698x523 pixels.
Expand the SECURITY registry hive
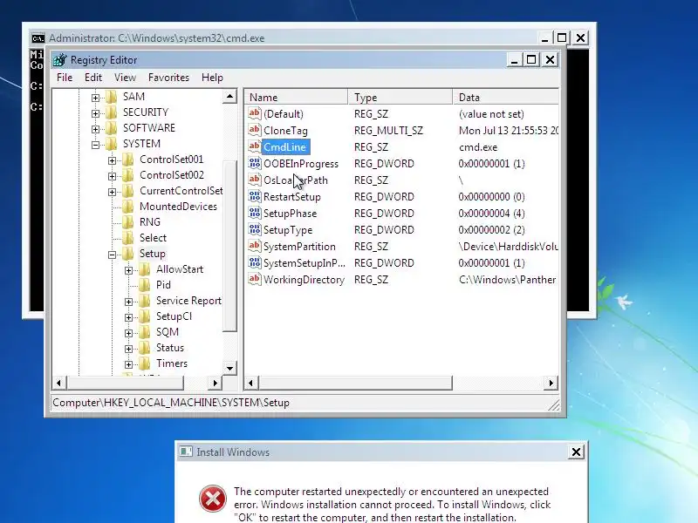click(x=95, y=113)
